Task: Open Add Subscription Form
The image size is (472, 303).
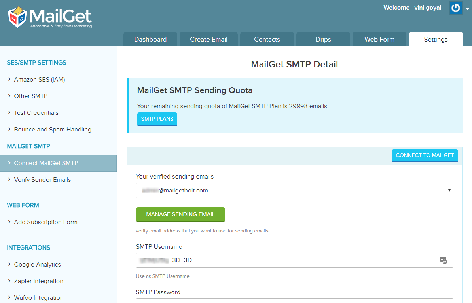Action: 46,222
